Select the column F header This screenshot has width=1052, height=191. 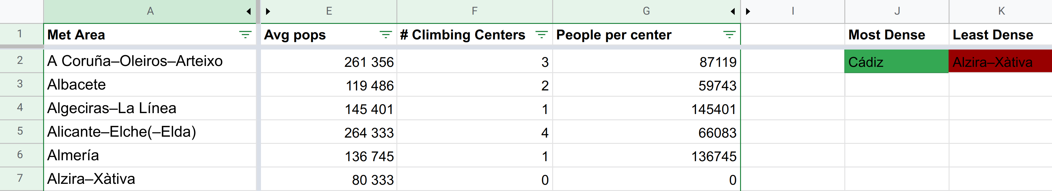click(x=474, y=11)
